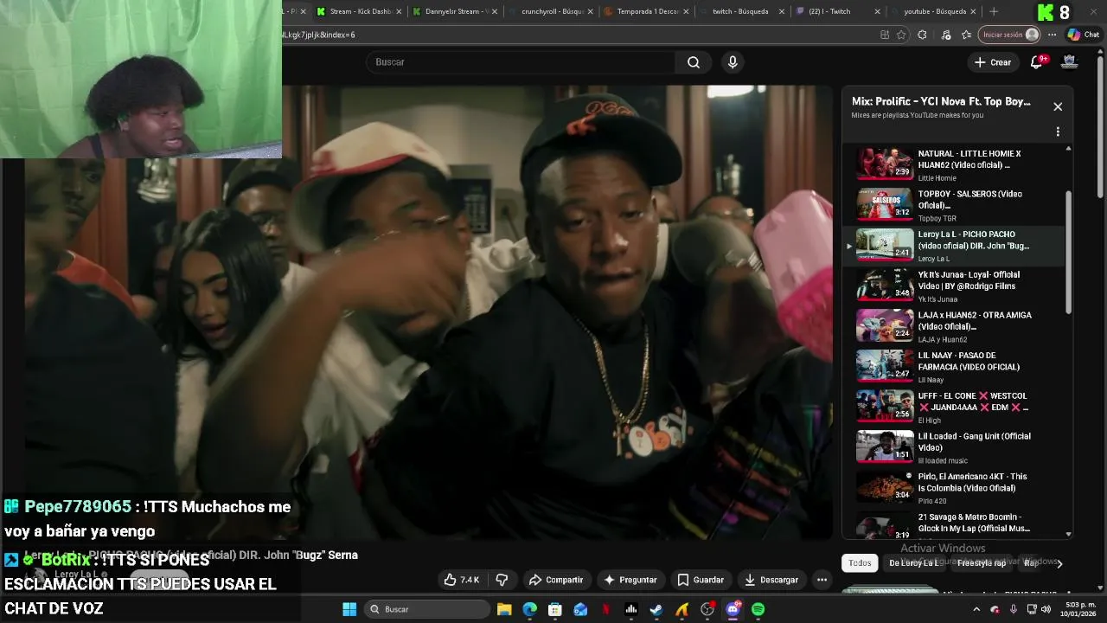The height and width of the screenshot is (623, 1107).
Task: Bookmark this page with star icon
Action: tap(901, 35)
